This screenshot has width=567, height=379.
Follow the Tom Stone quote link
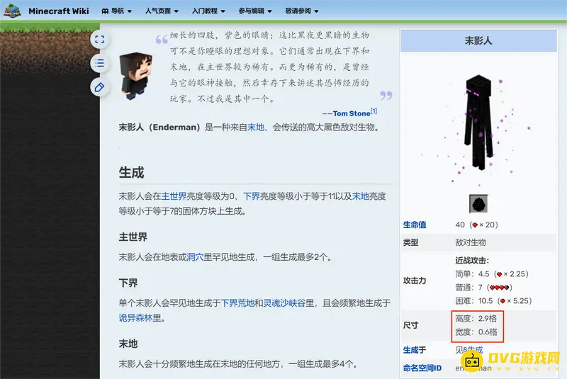click(351, 113)
